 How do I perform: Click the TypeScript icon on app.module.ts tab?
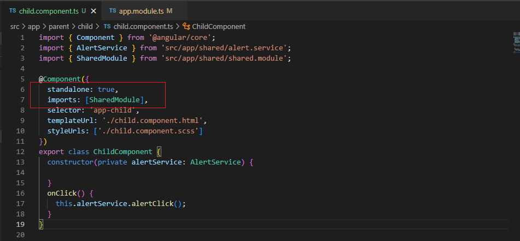coord(113,11)
